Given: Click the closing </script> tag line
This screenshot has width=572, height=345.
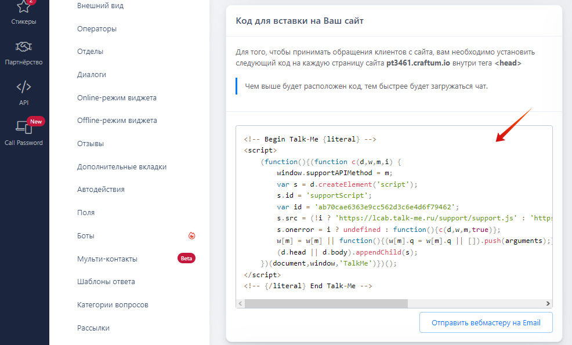Looking at the screenshot, I should (x=262, y=275).
